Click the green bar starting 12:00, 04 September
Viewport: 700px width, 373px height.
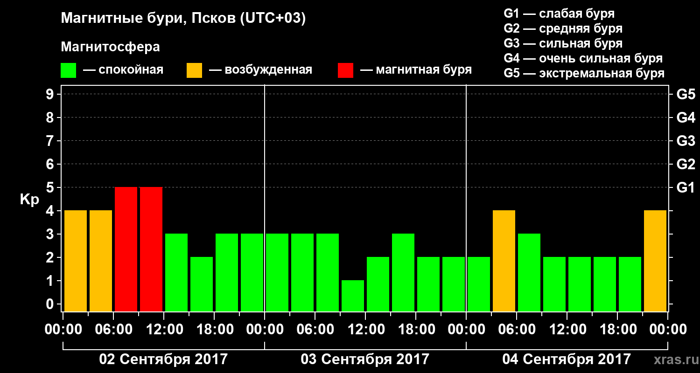580,284
